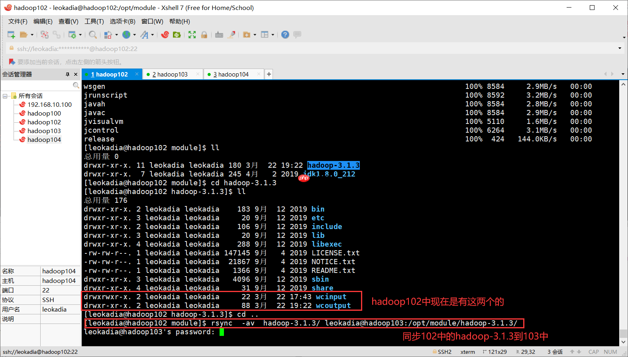
Task: Click the padlock Lock Screen icon
Action: [x=204, y=35]
